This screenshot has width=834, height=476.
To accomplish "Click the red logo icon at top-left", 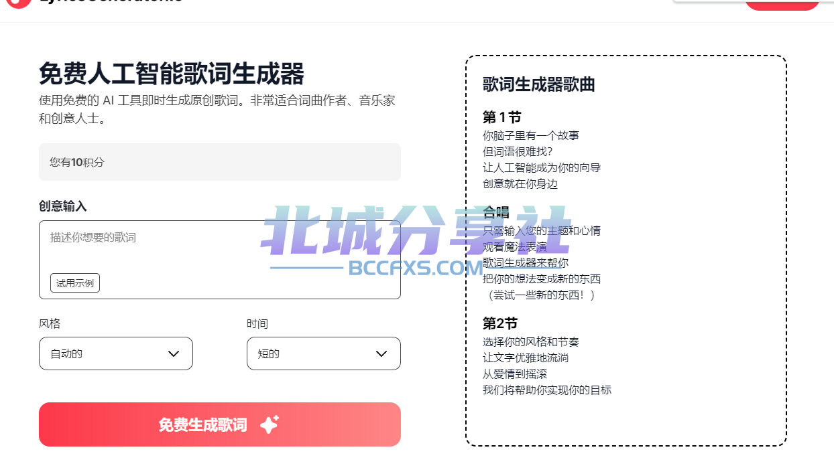I will [19, 3].
